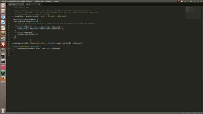Image resolution: width=203 pixels, height=114 pixels.
Task: Launch Chromium browser from the dock
Action: point(3,17)
